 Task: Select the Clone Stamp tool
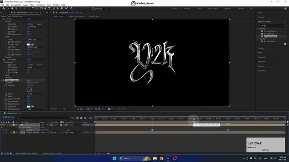point(58,9)
